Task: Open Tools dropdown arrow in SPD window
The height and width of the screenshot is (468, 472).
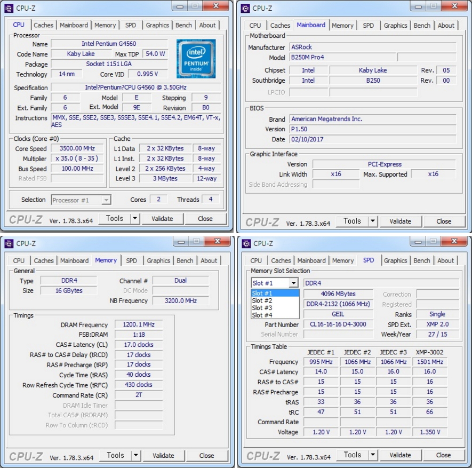Action: (373, 455)
